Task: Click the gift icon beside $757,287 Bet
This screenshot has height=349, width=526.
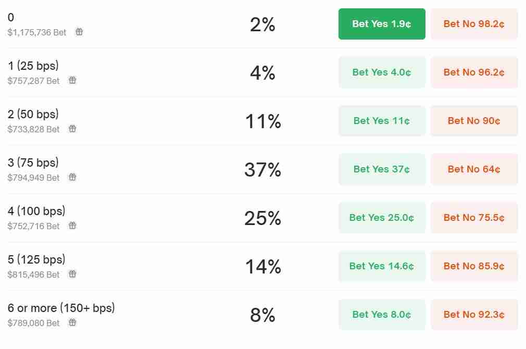Action: pyautogui.click(x=72, y=80)
